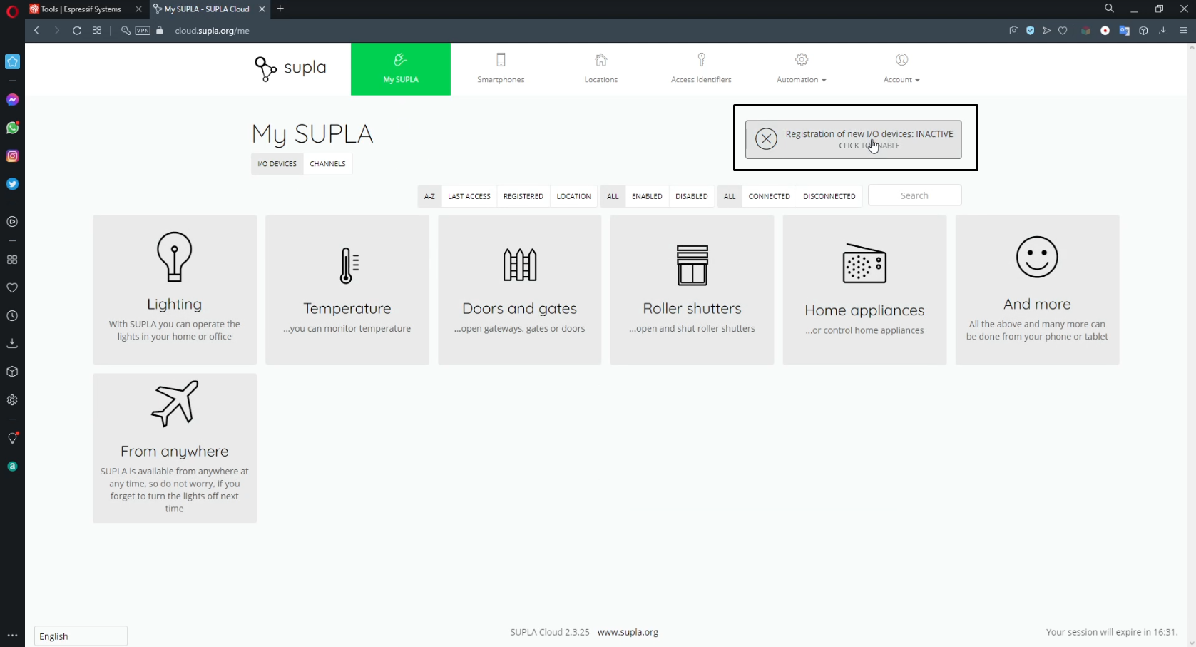The width and height of the screenshot is (1196, 647).
Task: Enable registration of new I/O devices
Action: (853, 139)
